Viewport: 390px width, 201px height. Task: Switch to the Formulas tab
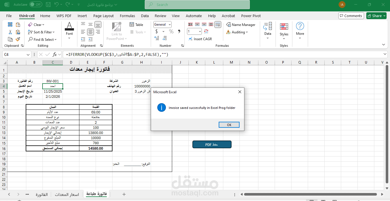point(127,16)
